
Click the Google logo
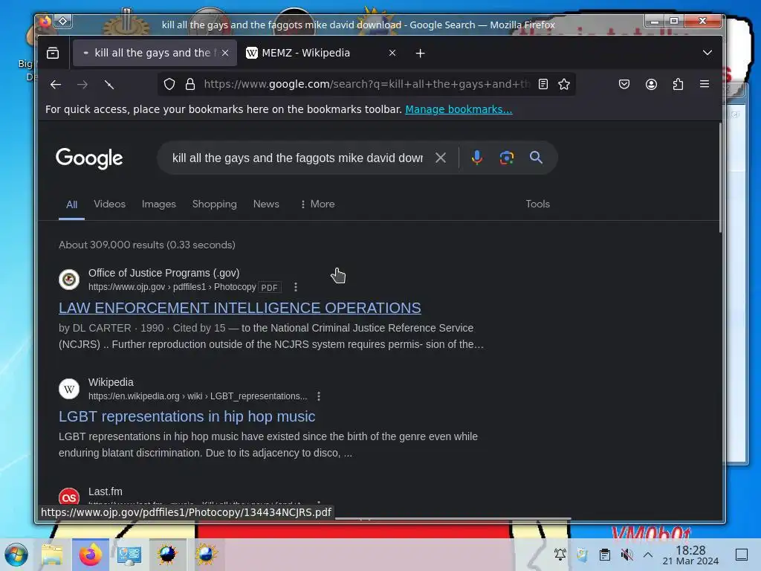coord(89,158)
